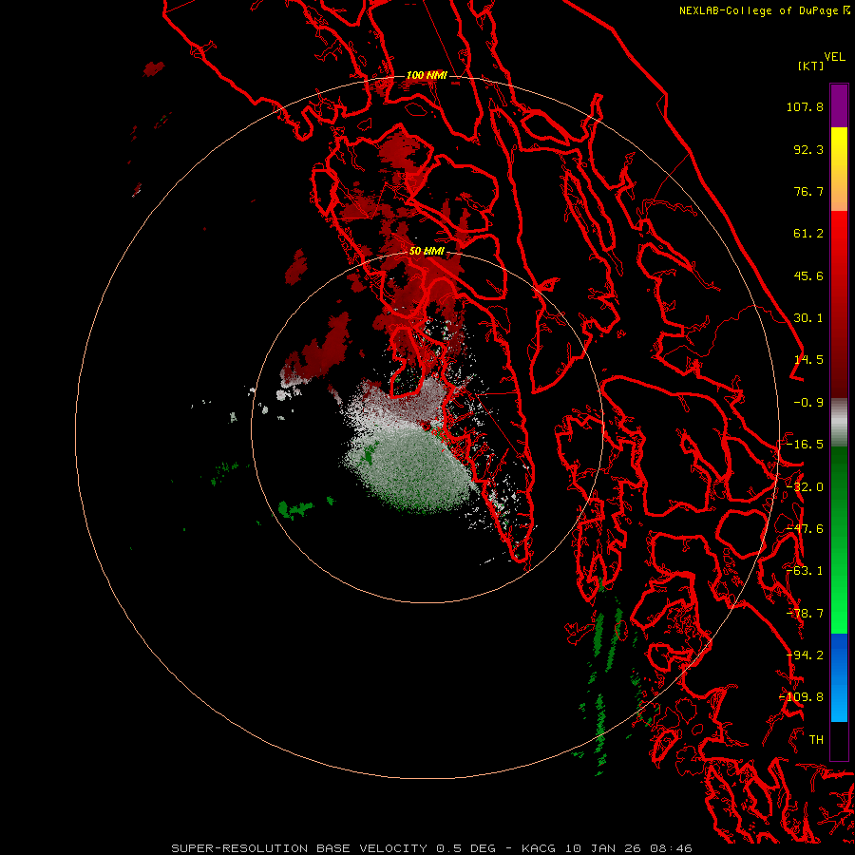Click the -47.6 velocity scale value

point(805,529)
